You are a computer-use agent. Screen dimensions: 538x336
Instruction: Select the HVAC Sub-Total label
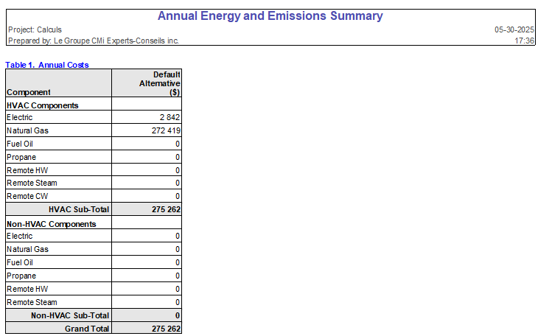pos(79,209)
